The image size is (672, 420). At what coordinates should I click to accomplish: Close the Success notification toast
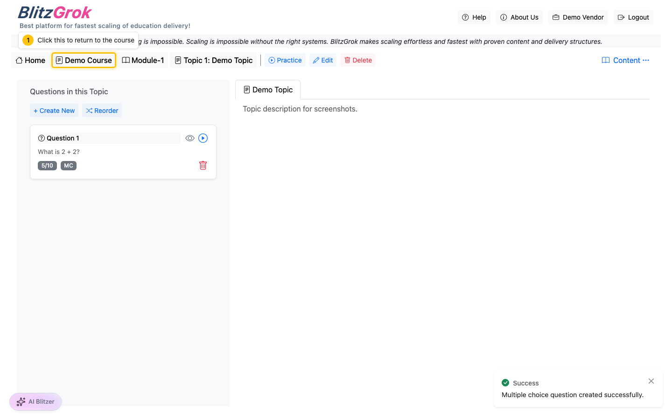pyautogui.click(x=651, y=381)
